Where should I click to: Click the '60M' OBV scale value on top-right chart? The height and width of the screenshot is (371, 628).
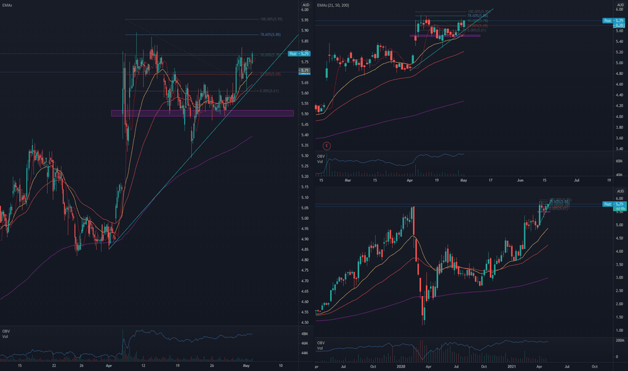619,161
